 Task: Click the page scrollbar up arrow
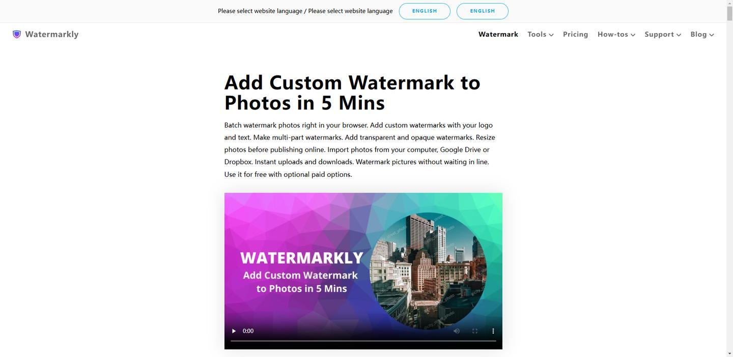tap(729, 4)
